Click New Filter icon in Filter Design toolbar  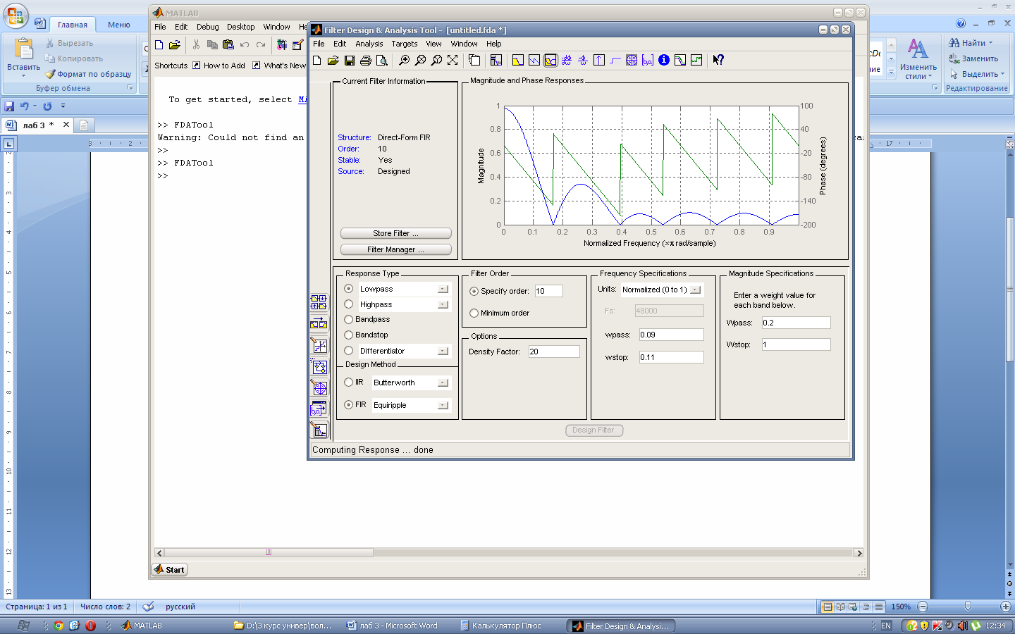pyautogui.click(x=317, y=61)
